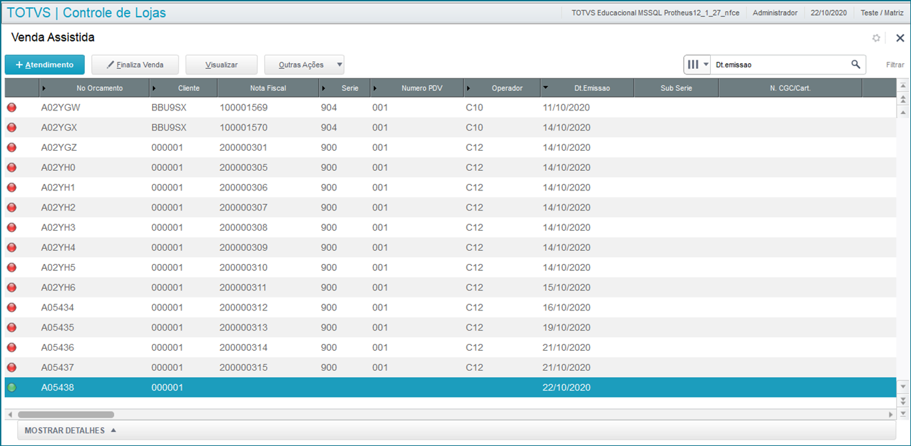The width and height of the screenshot is (911, 446).
Task: Open the column selector icon dropdown
Action: 697,65
